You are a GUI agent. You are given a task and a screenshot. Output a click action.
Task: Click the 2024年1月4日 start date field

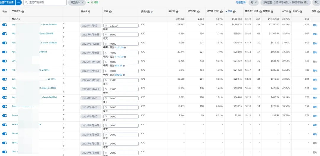[91, 26]
